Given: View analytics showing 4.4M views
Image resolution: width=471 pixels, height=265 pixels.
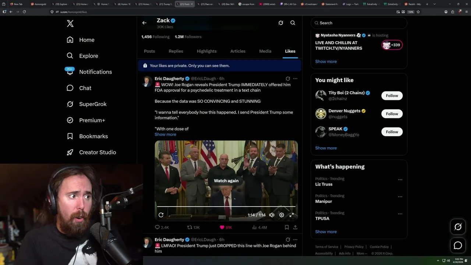Looking at the screenshot, I should click(259, 227).
